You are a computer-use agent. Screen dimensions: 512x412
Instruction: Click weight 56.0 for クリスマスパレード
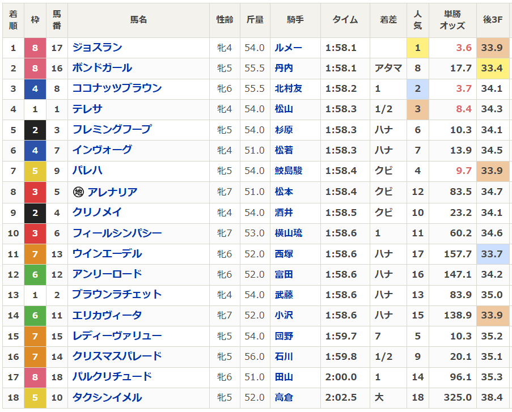[255, 356]
